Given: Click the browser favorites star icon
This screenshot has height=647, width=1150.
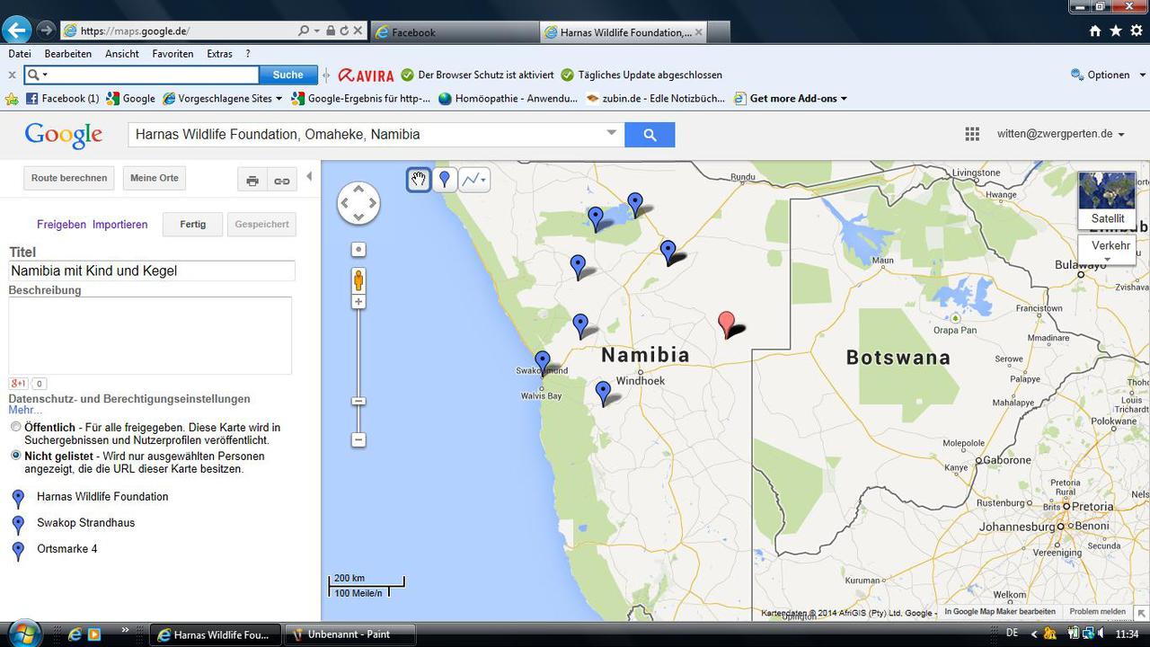Looking at the screenshot, I should pos(1116,31).
